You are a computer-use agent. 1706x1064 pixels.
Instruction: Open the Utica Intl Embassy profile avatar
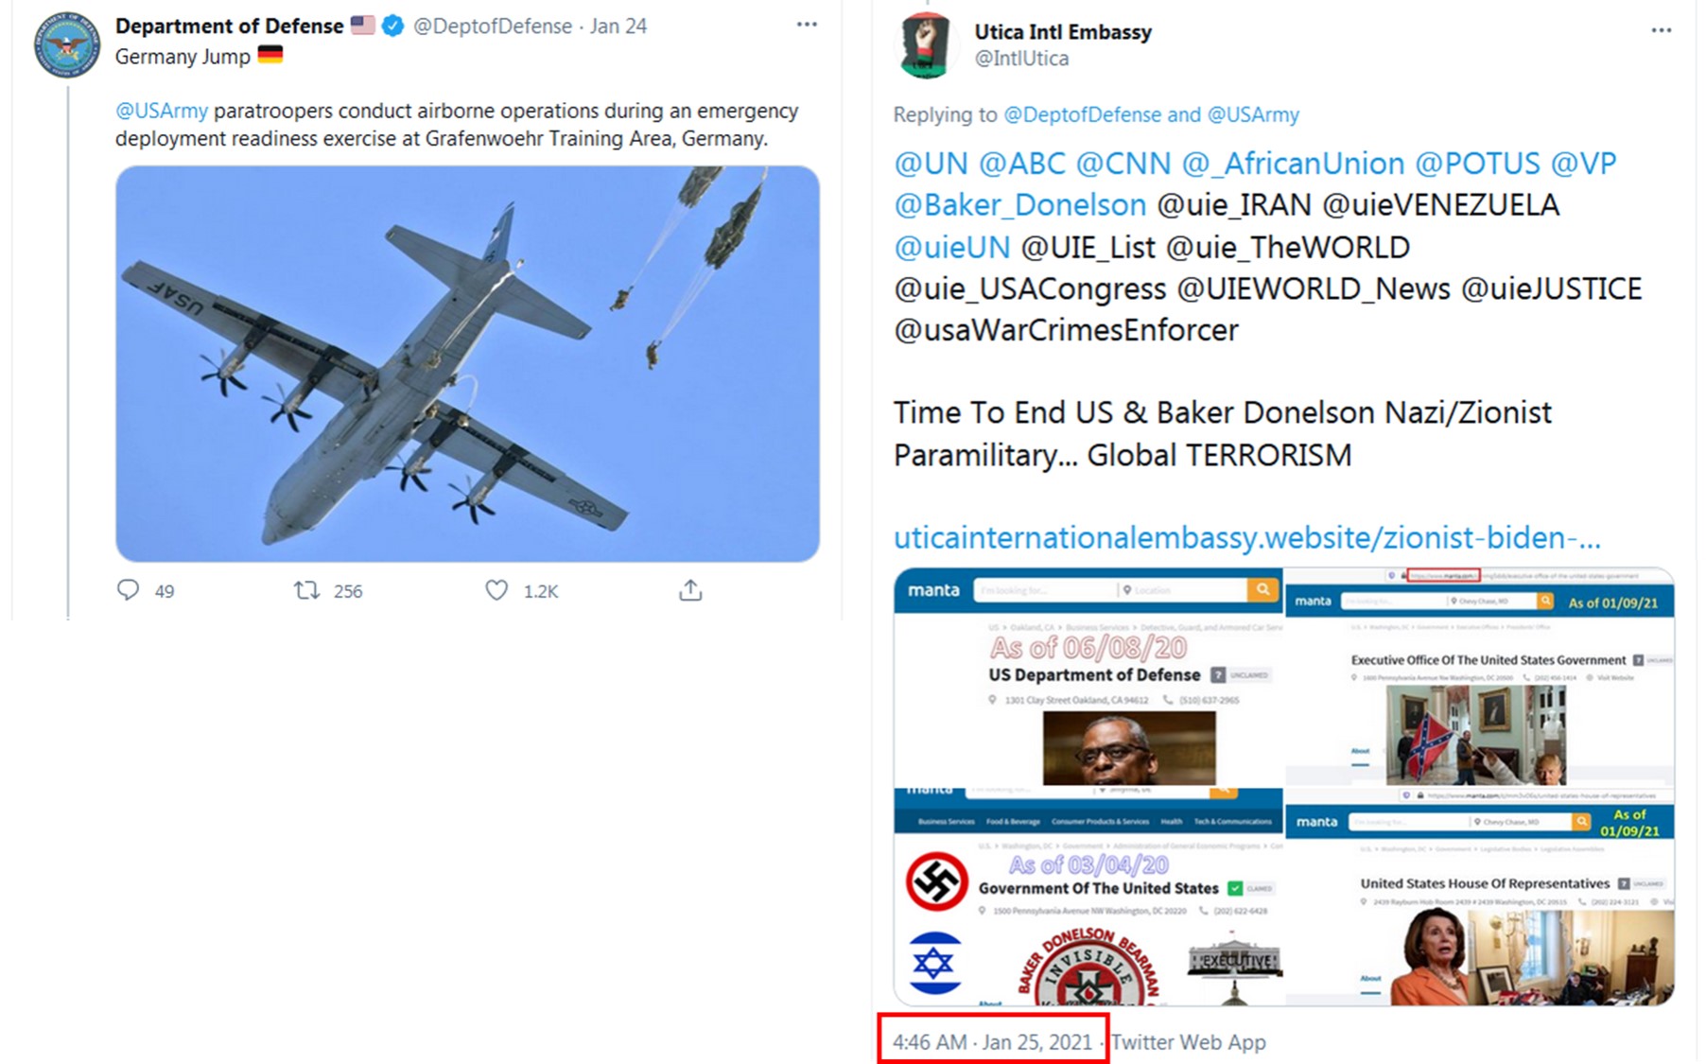pyautogui.click(x=925, y=44)
